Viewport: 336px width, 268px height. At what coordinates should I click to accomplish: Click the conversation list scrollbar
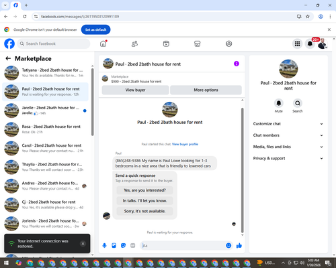pyautogui.click(x=92, y=102)
